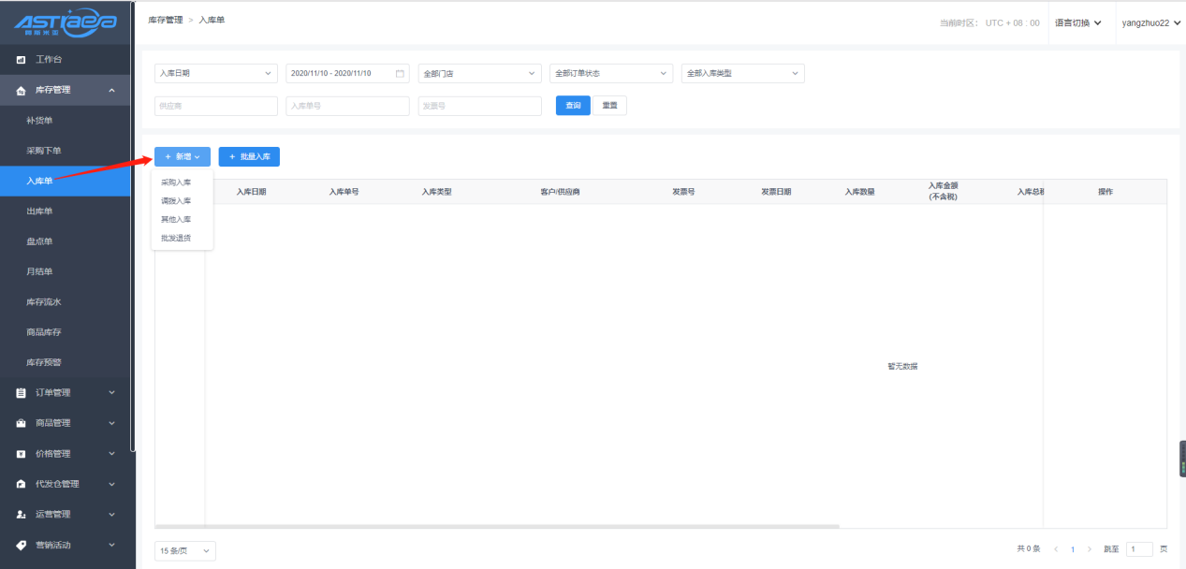Image resolution: width=1186 pixels, height=569 pixels.
Task: Click the 营销活动 tag icon
Action: point(21,545)
